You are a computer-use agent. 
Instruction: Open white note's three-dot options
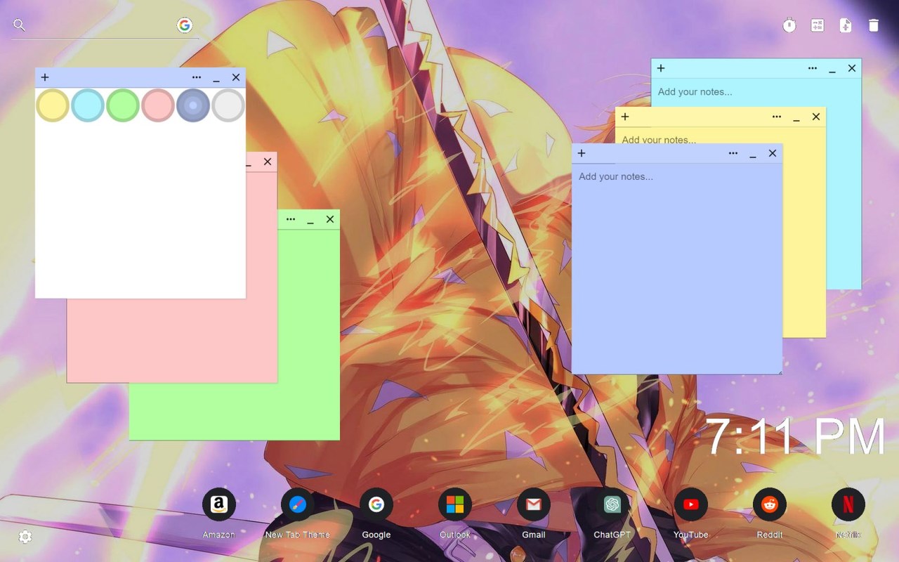point(197,77)
